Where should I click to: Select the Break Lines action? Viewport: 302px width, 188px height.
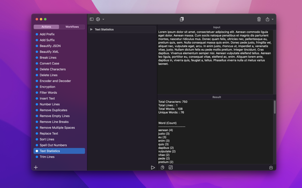point(59,57)
